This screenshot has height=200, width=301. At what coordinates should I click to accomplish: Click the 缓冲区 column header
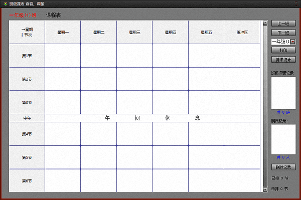[242, 32]
